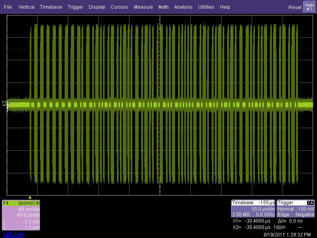
Task: Open the File menu
Action: [8, 7]
